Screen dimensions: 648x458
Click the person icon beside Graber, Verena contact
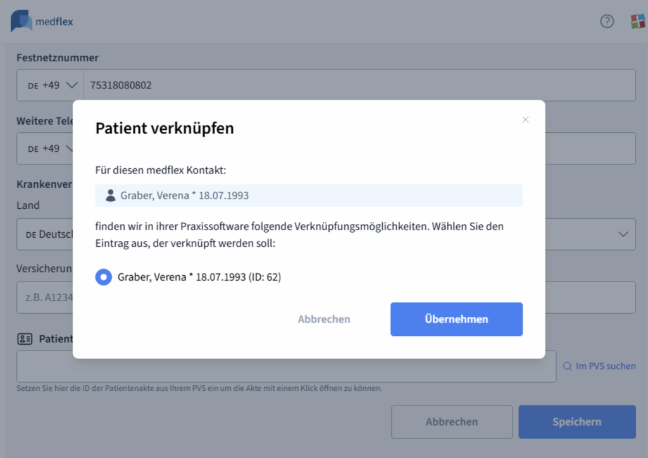pos(110,195)
